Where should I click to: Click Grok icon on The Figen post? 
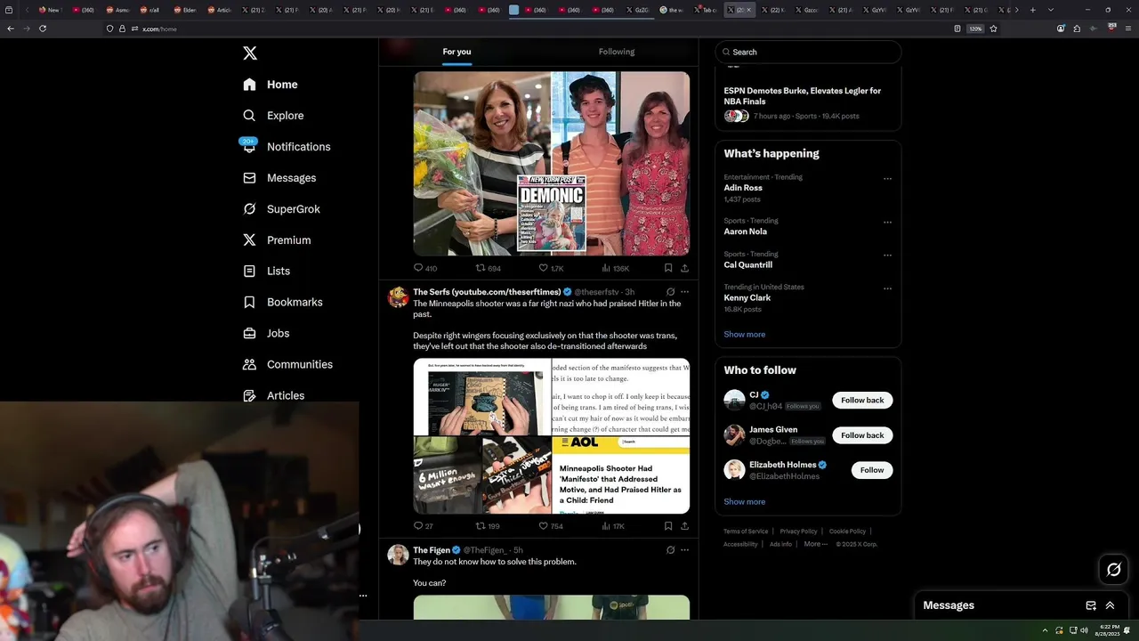click(x=670, y=550)
